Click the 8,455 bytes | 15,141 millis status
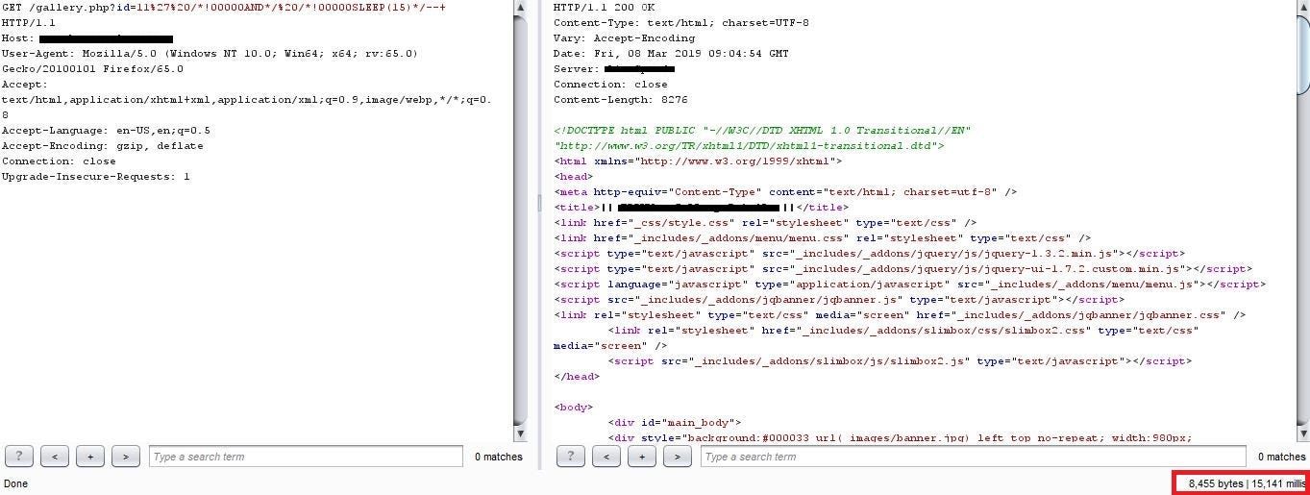 pos(1247,483)
